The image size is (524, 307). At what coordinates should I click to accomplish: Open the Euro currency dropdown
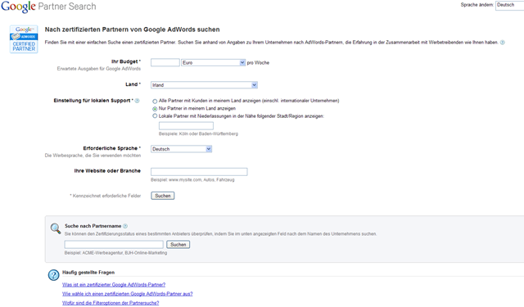(x=213, y=62)
